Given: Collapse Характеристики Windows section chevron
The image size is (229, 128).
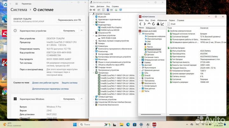Looking at the screenshot, I should 81,99.
